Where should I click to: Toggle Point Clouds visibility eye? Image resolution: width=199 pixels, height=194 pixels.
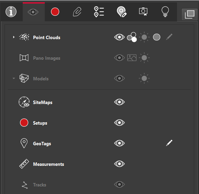pos(119,37)
